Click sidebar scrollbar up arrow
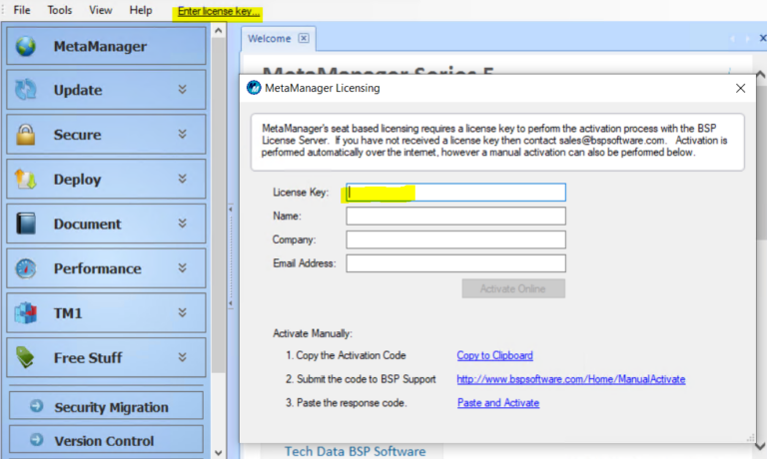The image size is (767, 459). (218, 30)
